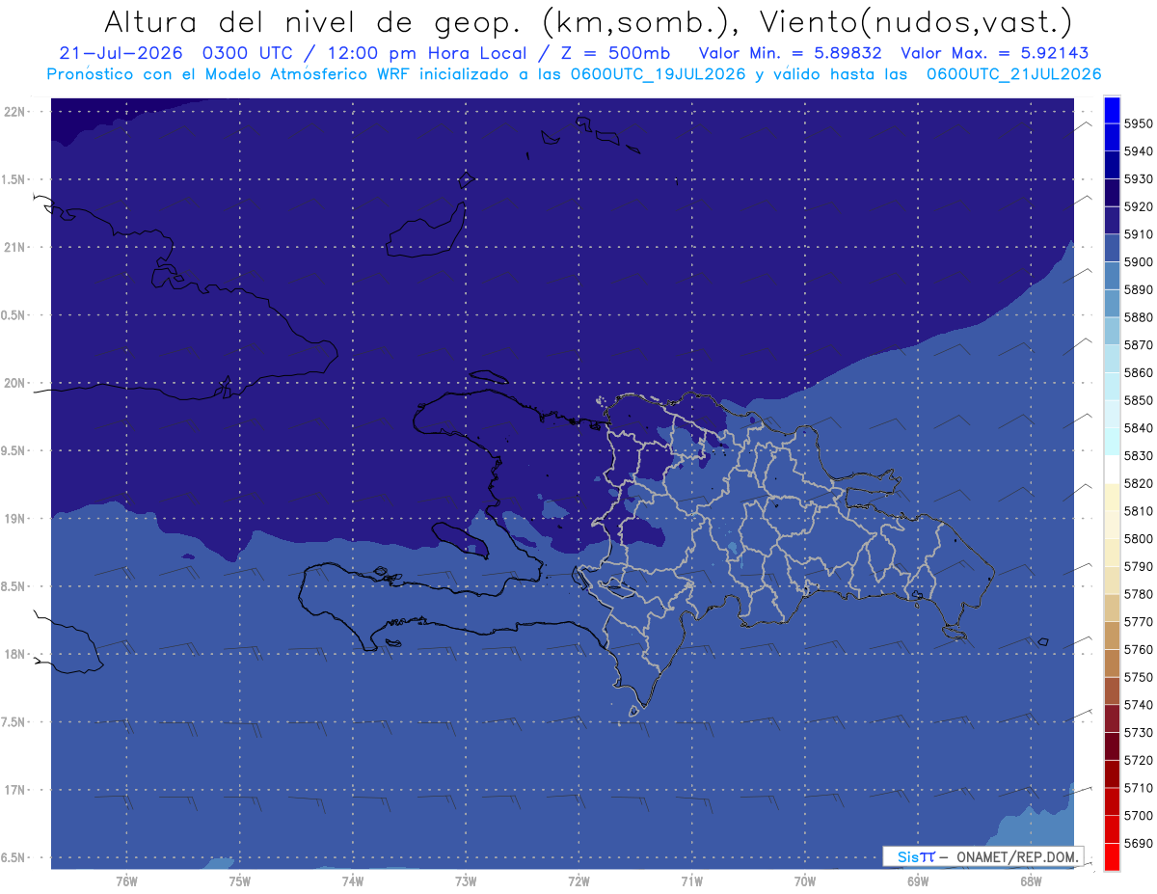Click the '8.5N' latitude label
1157x894 pixels.
point(14,587)
